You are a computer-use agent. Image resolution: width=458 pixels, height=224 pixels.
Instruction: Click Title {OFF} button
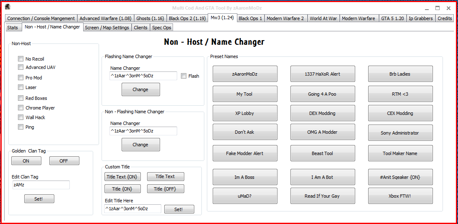(x=165, y=189)
